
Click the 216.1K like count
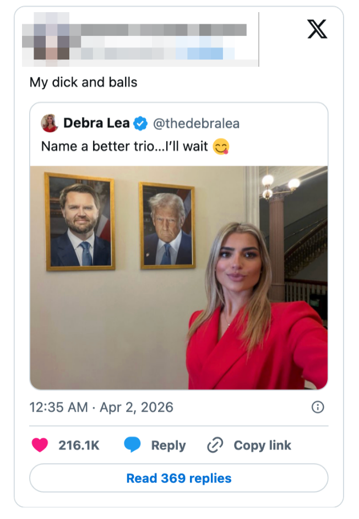tap(79, 445)
